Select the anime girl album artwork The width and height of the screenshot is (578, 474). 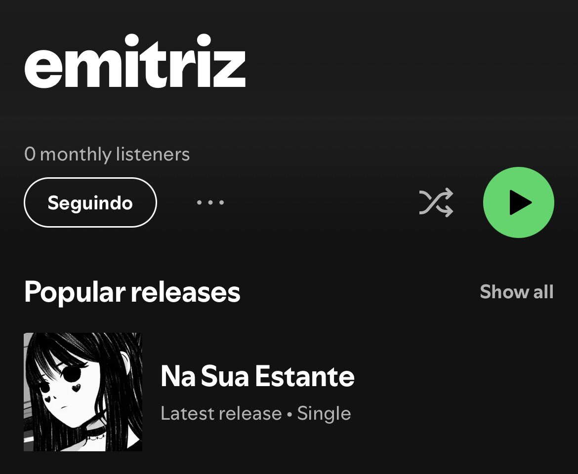[83, 392]
